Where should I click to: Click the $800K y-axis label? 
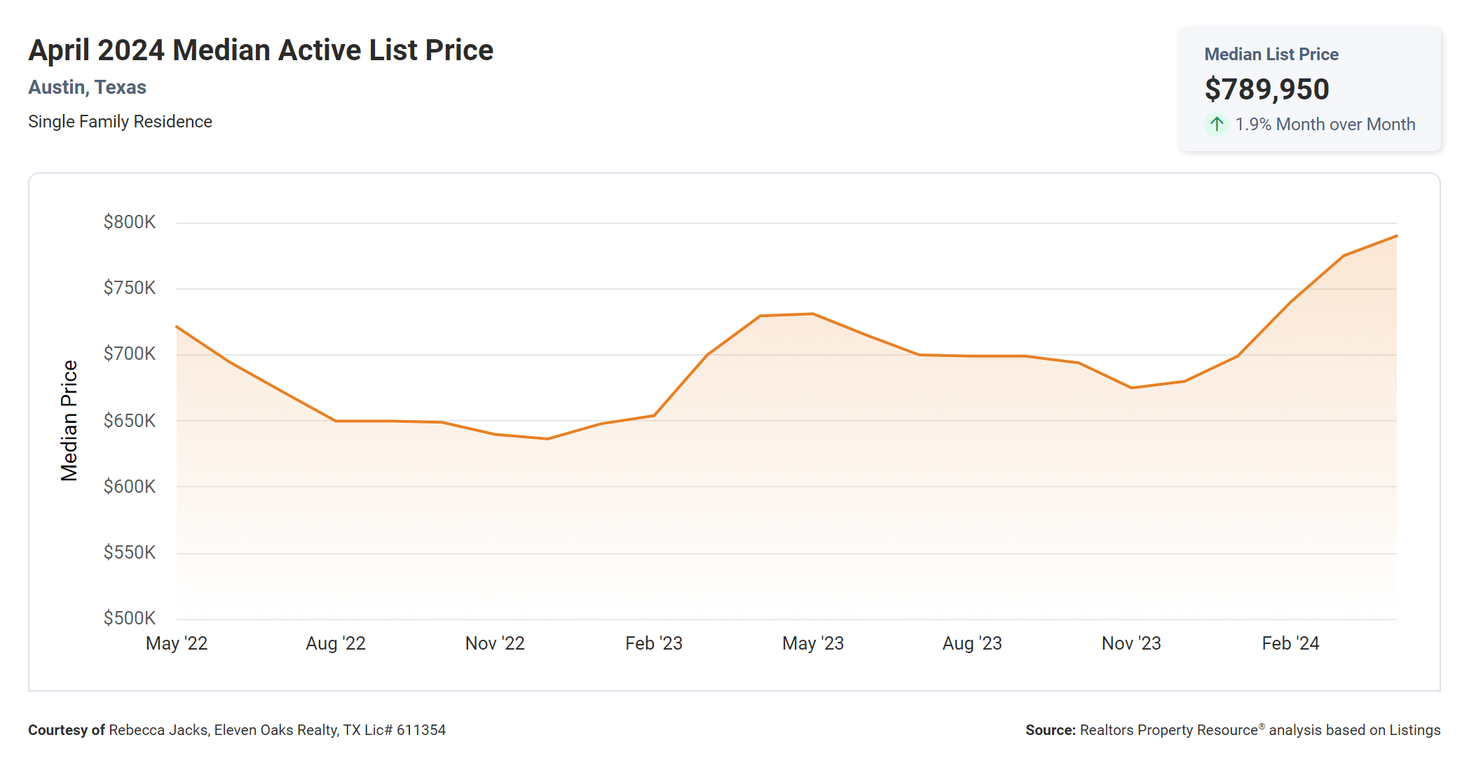(x=130, y=222)
